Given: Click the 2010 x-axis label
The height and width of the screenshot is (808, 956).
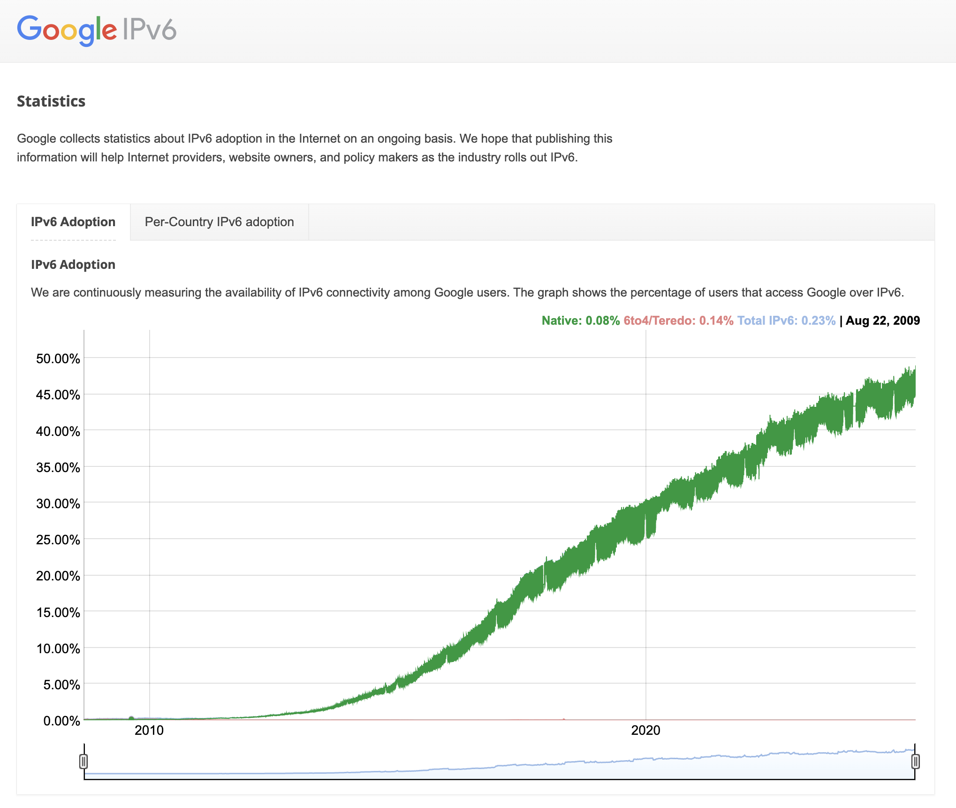Looking at the screenshot, I should 149,730.
